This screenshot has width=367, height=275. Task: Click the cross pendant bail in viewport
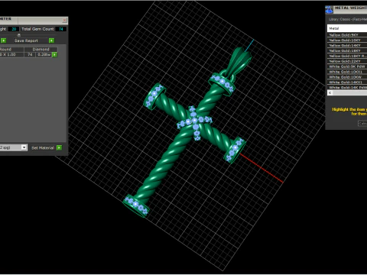pyautogui.click(x=239, y=60)
